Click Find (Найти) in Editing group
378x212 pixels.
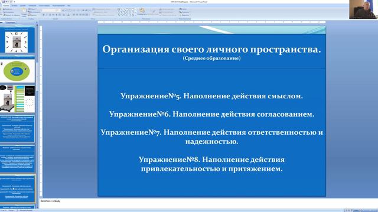(184, 9)
